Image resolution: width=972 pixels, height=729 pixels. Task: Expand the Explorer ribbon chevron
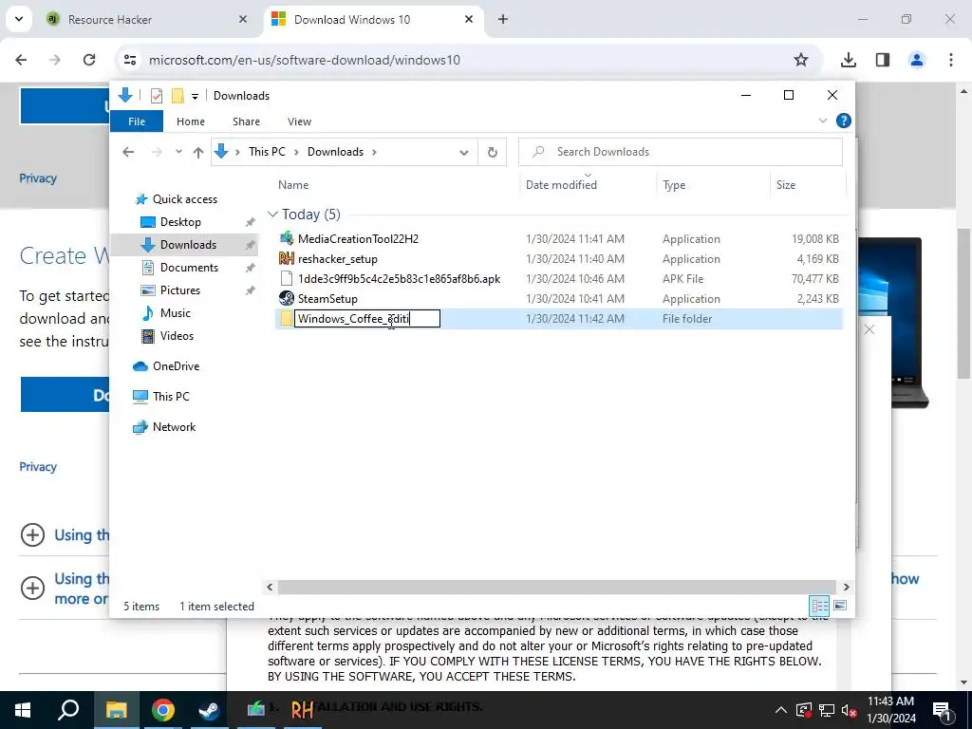coord(823,121)
